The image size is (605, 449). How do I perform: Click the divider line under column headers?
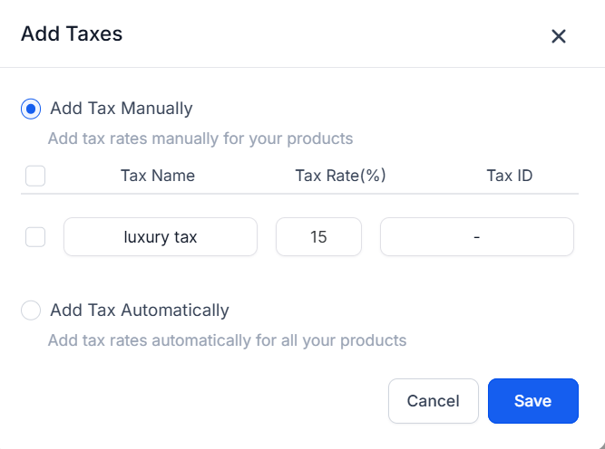coord(299,194)
